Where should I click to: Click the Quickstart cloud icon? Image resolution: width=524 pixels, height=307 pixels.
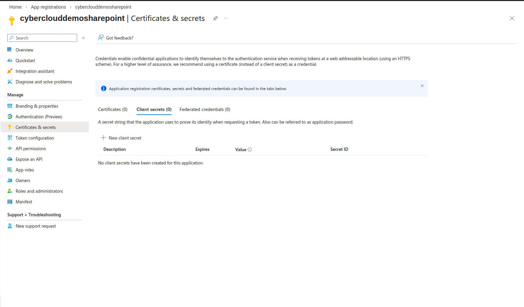point(10,60)
